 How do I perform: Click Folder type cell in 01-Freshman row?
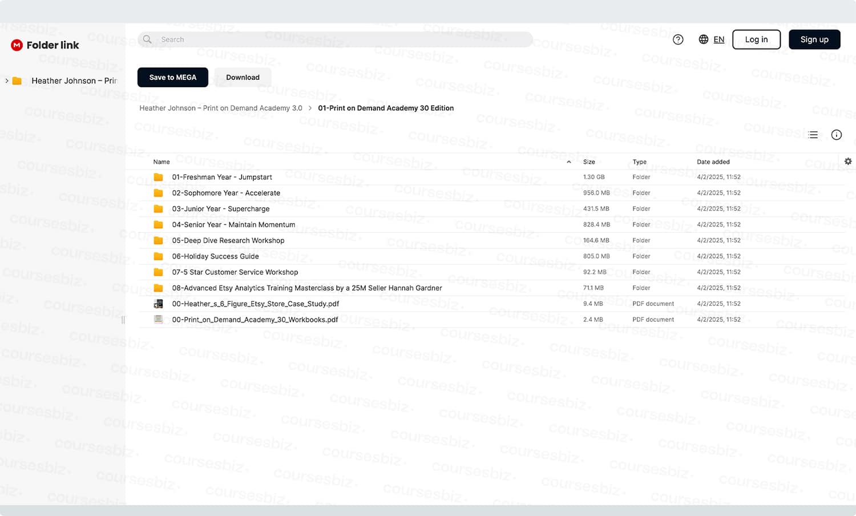click(641, 177)
